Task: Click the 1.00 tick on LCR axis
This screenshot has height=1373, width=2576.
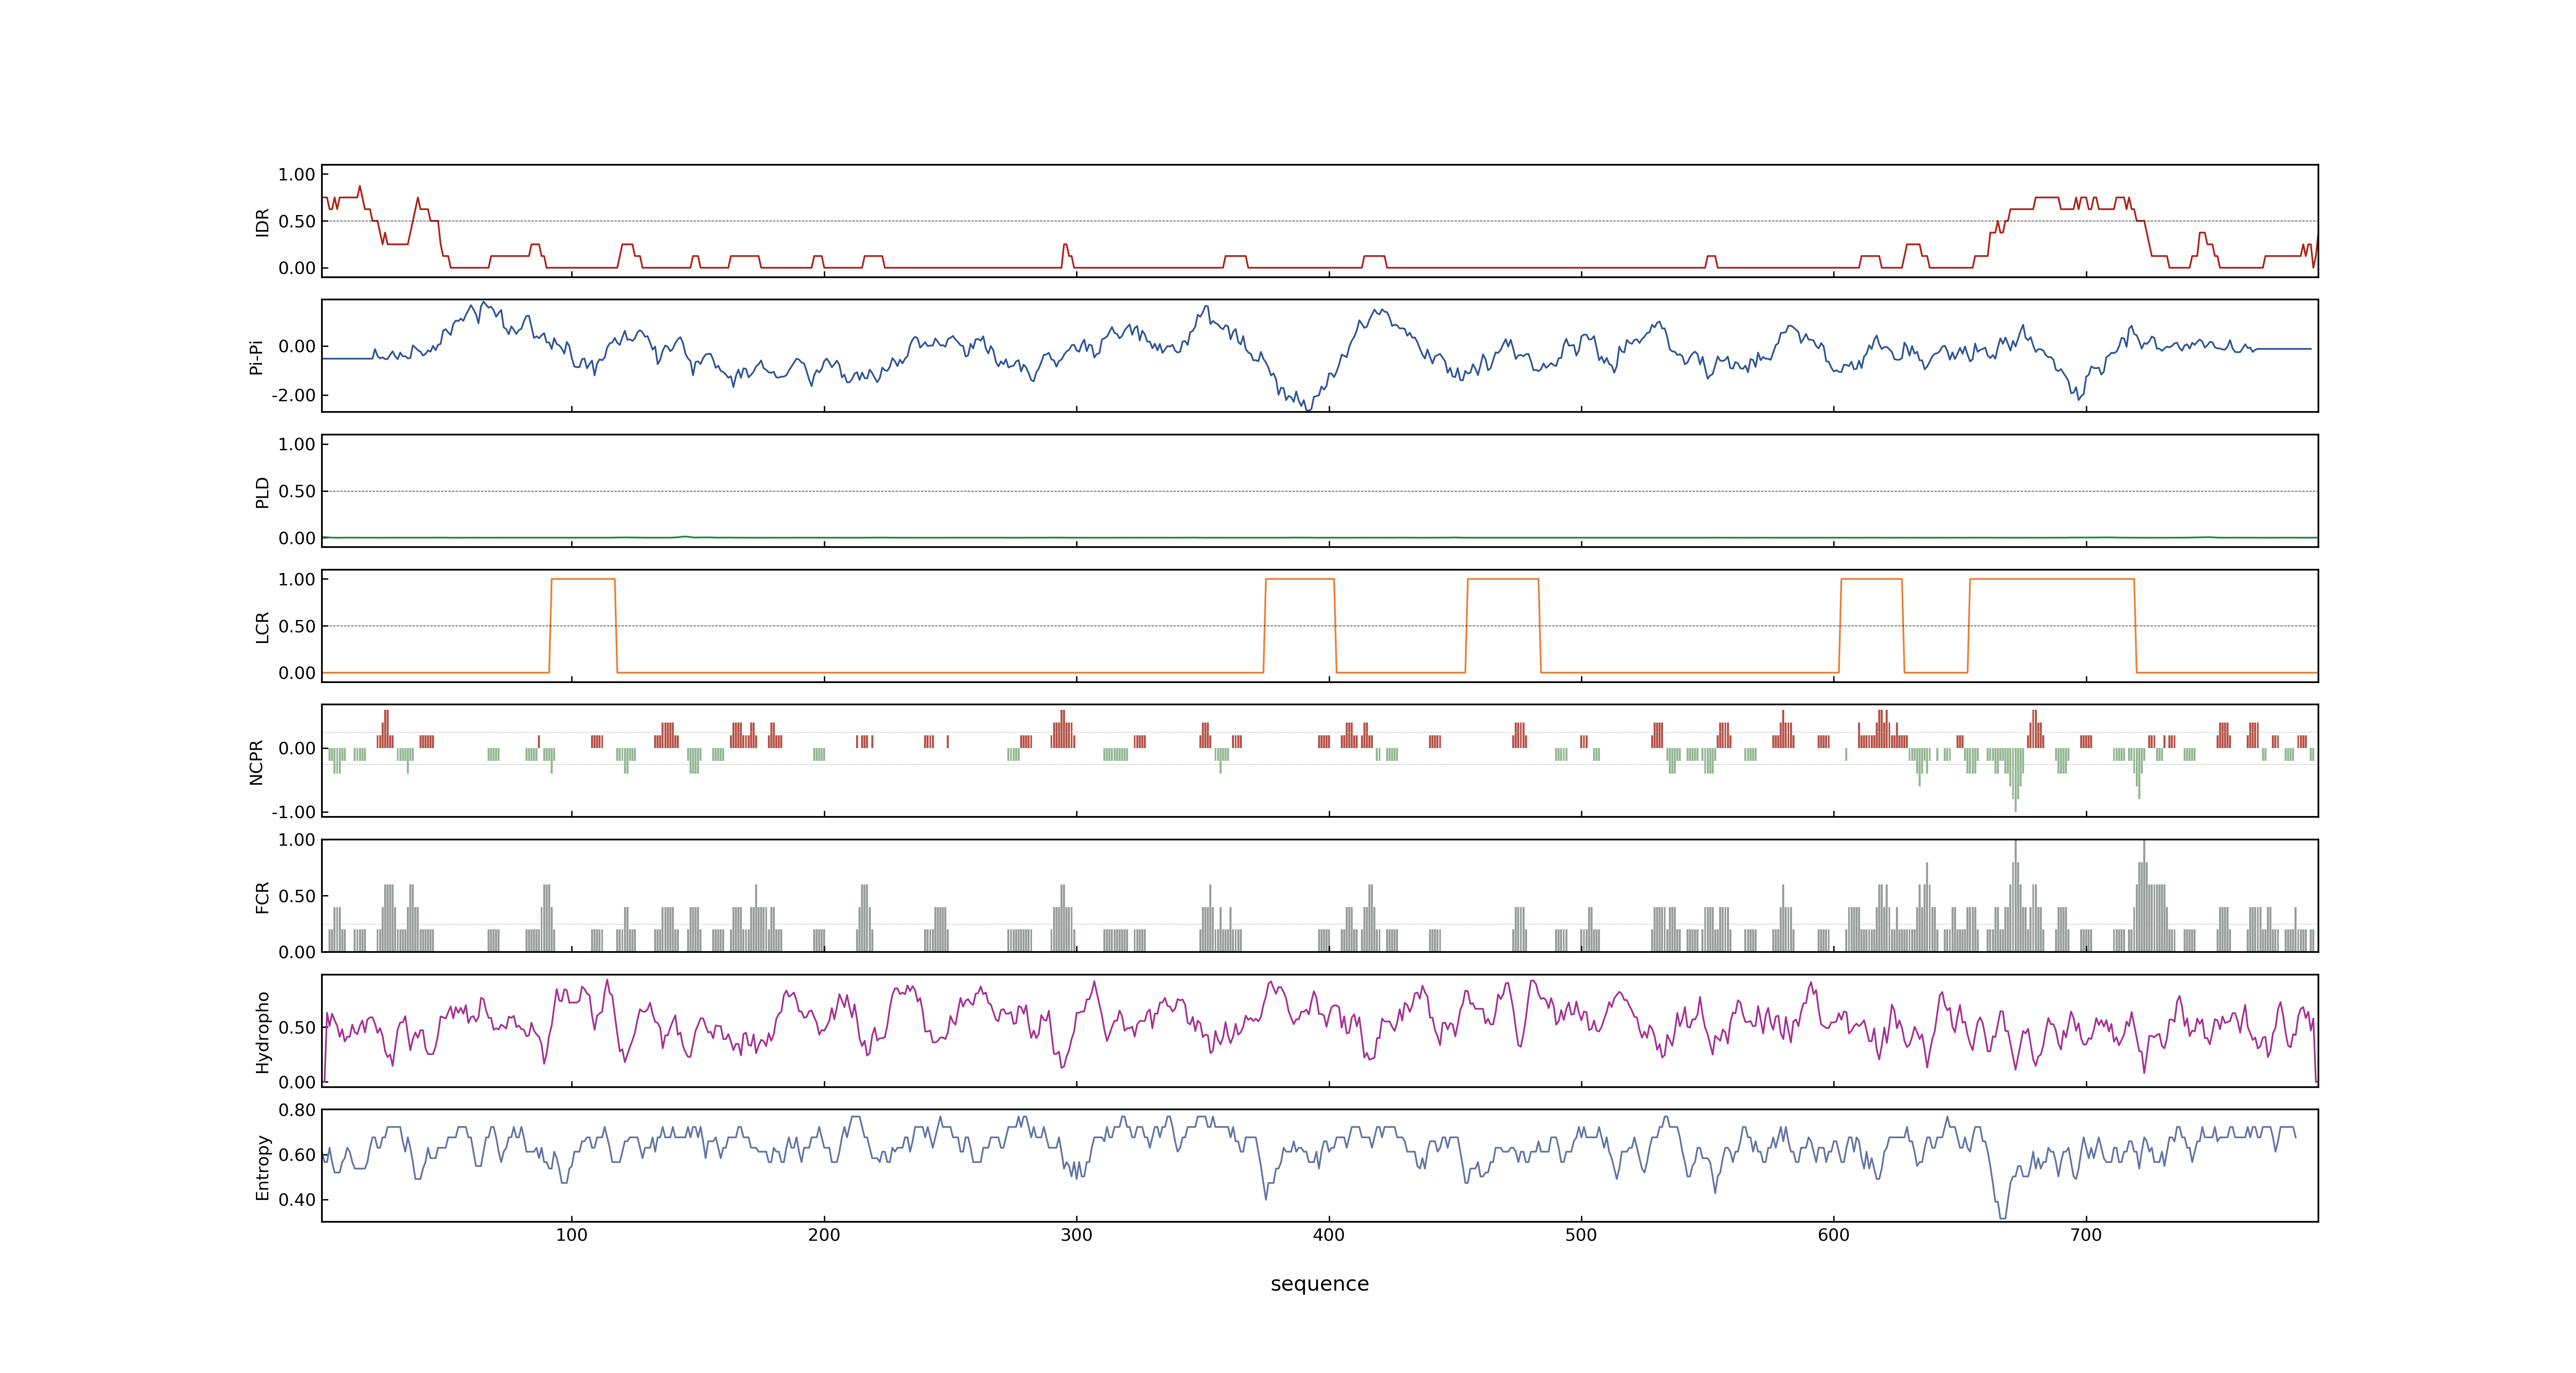Action: point(297,580)
